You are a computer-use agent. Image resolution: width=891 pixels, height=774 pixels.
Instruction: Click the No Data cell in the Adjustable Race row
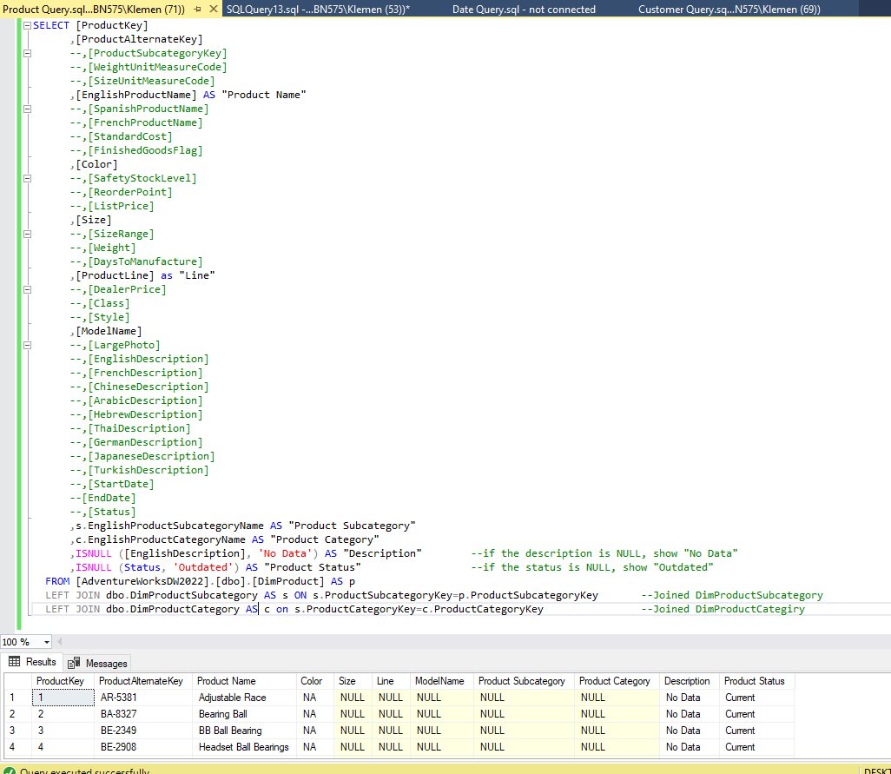pos(690,698)
